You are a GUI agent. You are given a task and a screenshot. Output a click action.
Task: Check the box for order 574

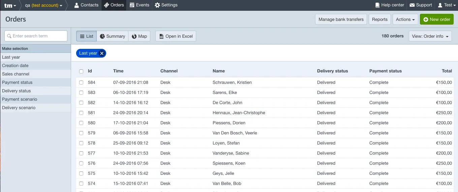(81, 184)
